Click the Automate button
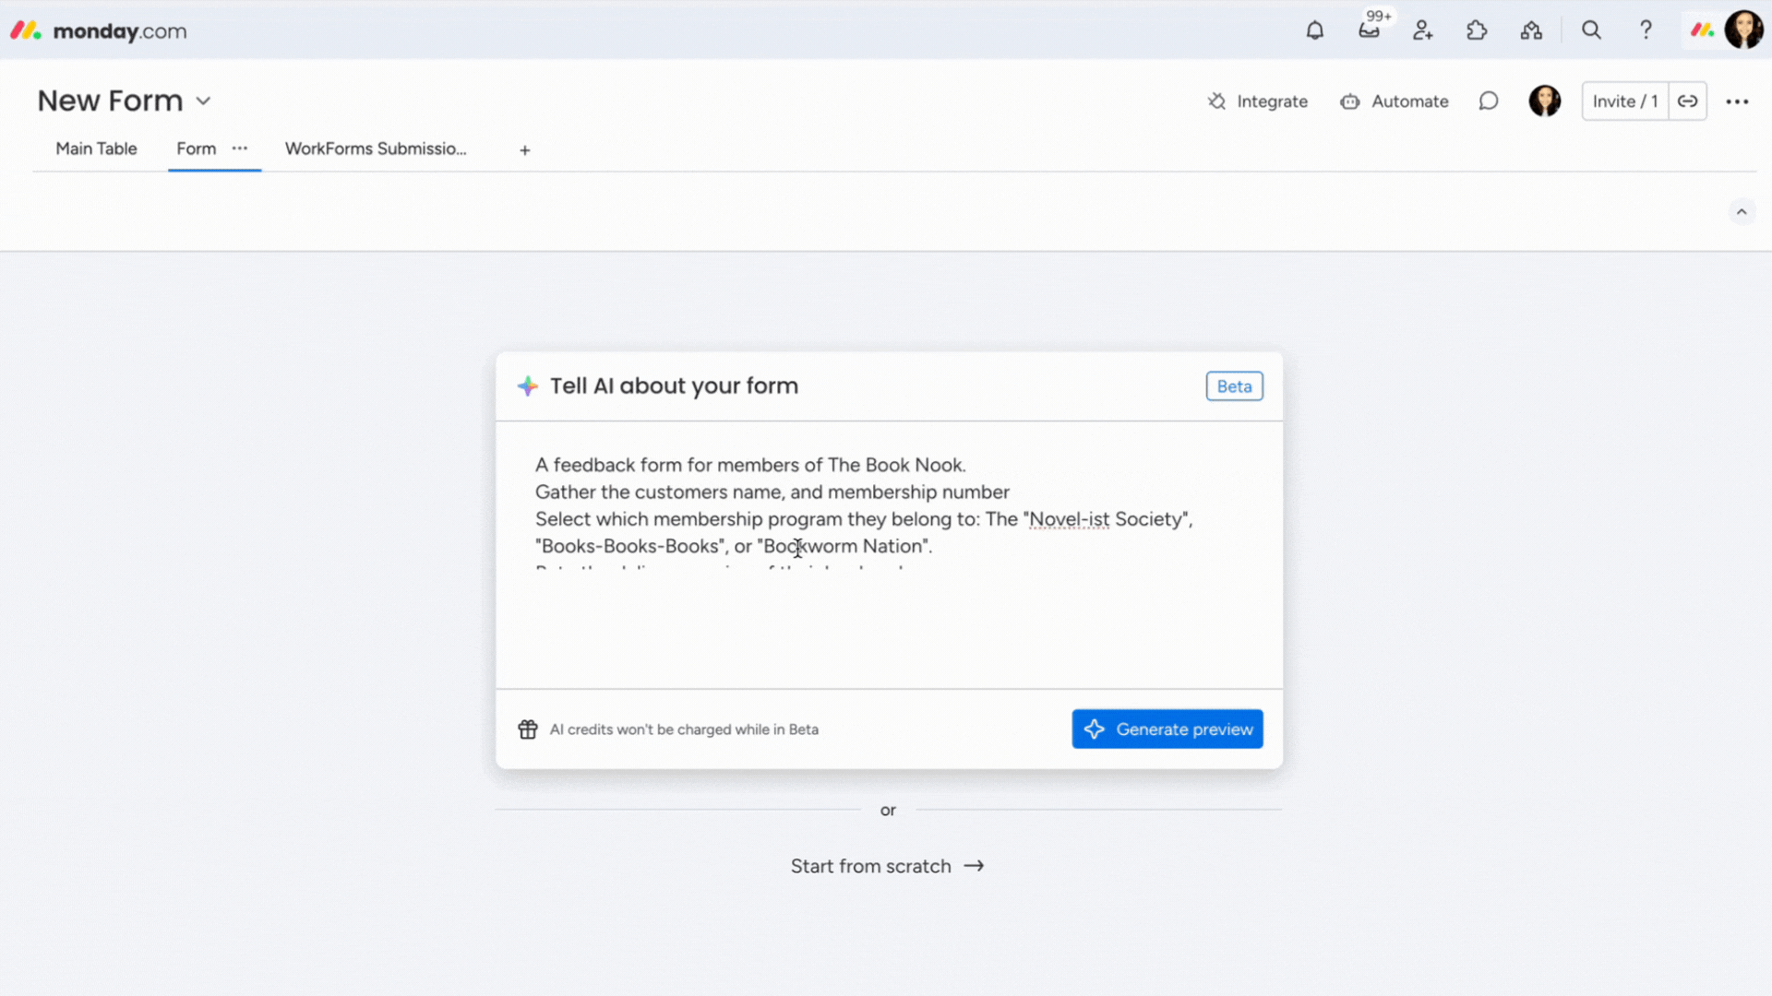The width and height of the screenshot is (1772, 996). [1395, 101]
